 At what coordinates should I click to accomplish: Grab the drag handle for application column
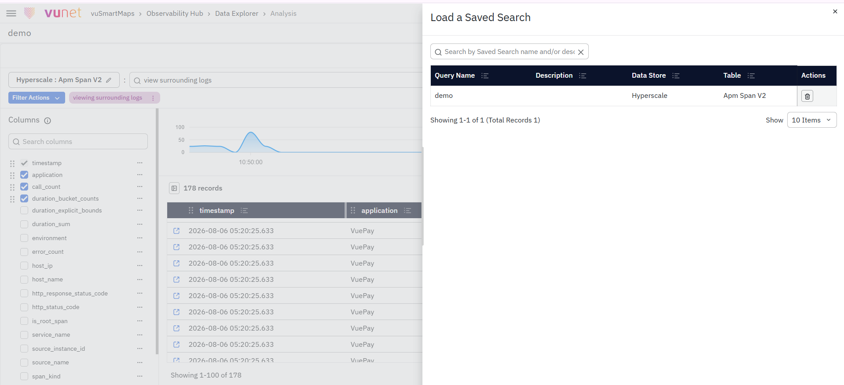pos(12,175)
